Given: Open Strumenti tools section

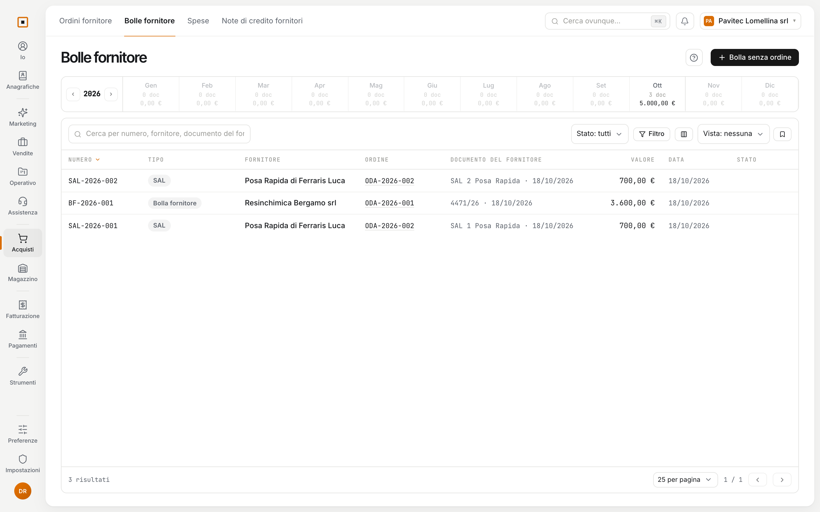Looking at the screenshot, I should click(23, 376).
